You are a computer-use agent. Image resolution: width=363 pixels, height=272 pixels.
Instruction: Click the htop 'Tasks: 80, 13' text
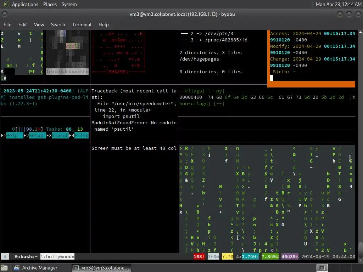pos(65,129)
